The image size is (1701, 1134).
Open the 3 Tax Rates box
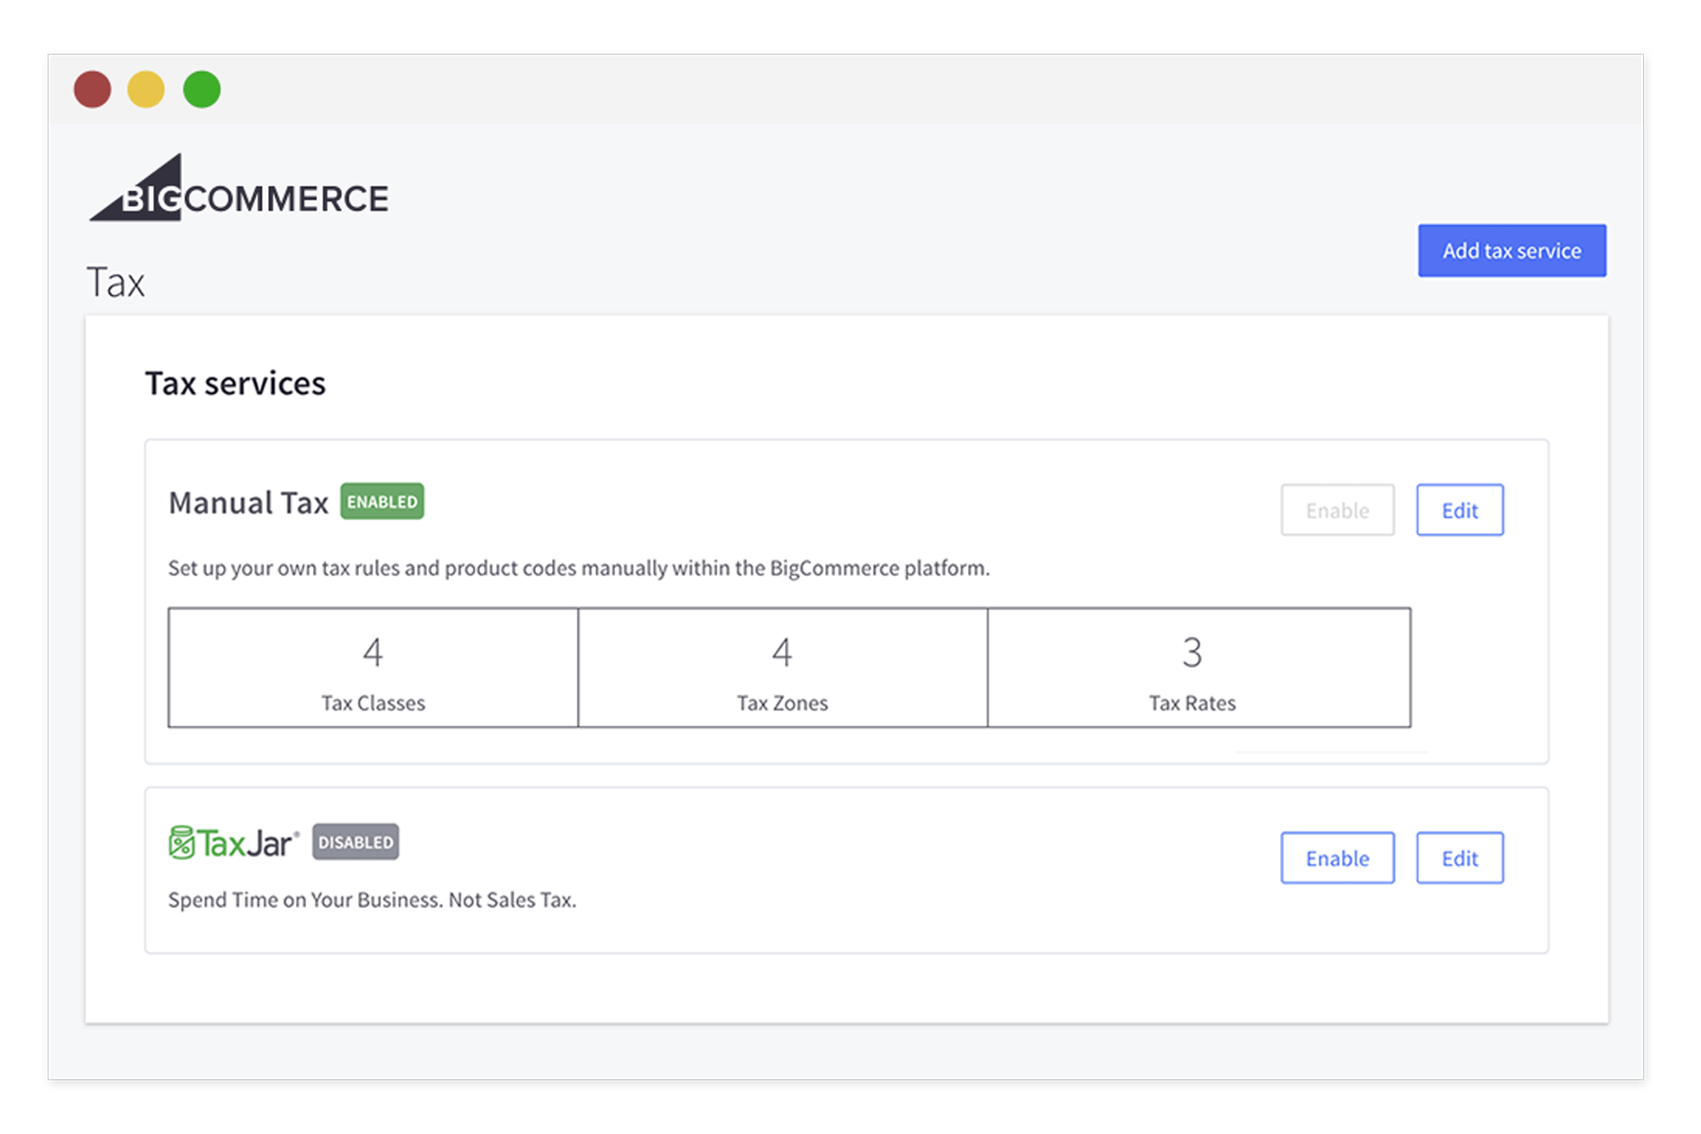point(1199,667)
